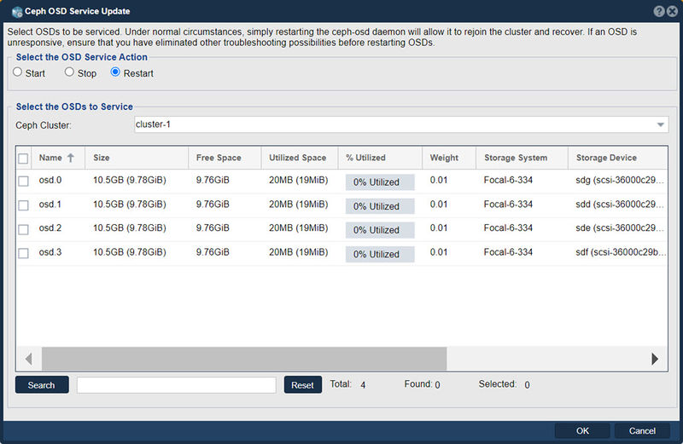Click the left scroll arrow of table
Screen dimensions: 683x444
(29, 359)
